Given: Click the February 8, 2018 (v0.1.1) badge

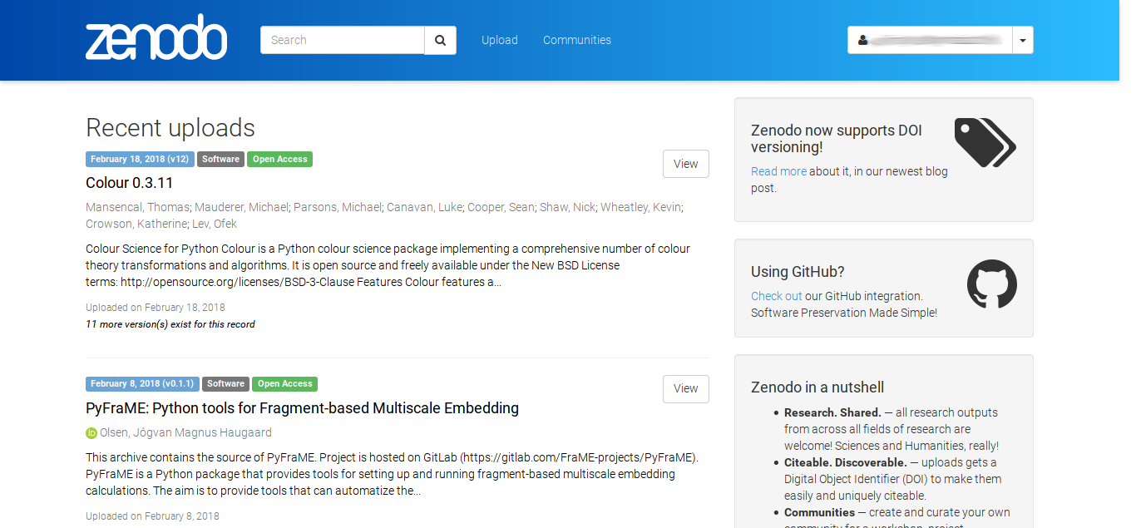Looking at the screenshot, I should tap(142, 384).
